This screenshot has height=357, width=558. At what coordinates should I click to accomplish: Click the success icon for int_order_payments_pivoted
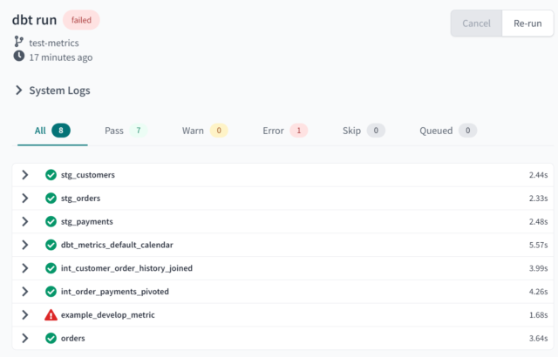[51, 292]
